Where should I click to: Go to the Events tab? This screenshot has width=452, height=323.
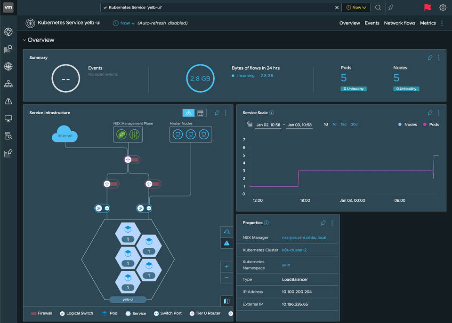coord(372,23)
